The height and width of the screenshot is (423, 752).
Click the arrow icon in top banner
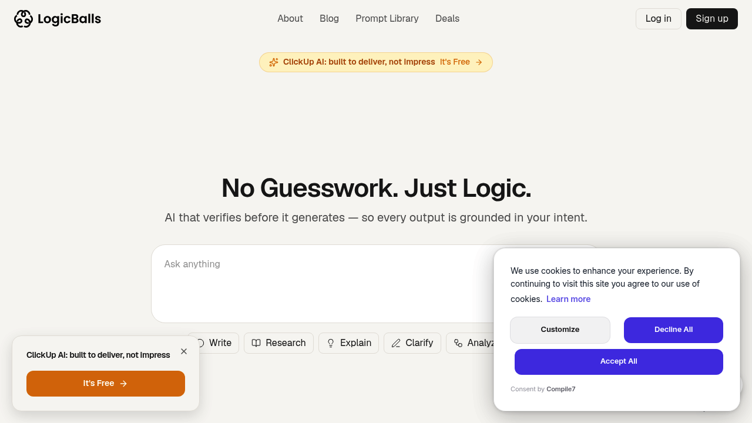(479, 62)
